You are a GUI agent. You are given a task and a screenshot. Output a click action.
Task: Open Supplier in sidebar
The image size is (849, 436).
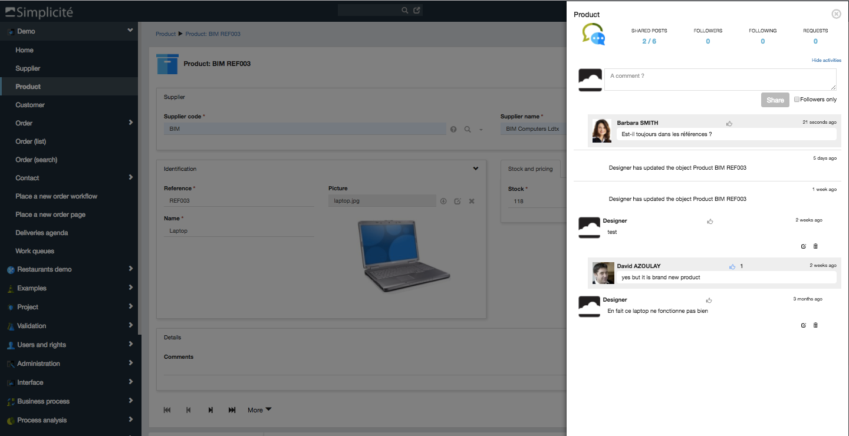tap(28, 68)
